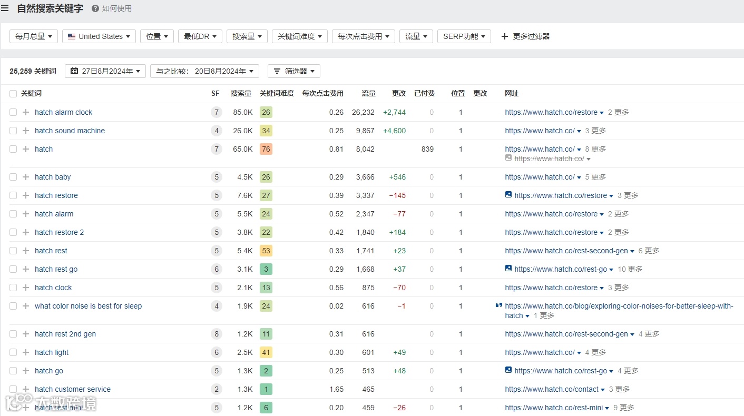
Task: Click plus icon beside hatch rest go
Action: coord(26,269)
